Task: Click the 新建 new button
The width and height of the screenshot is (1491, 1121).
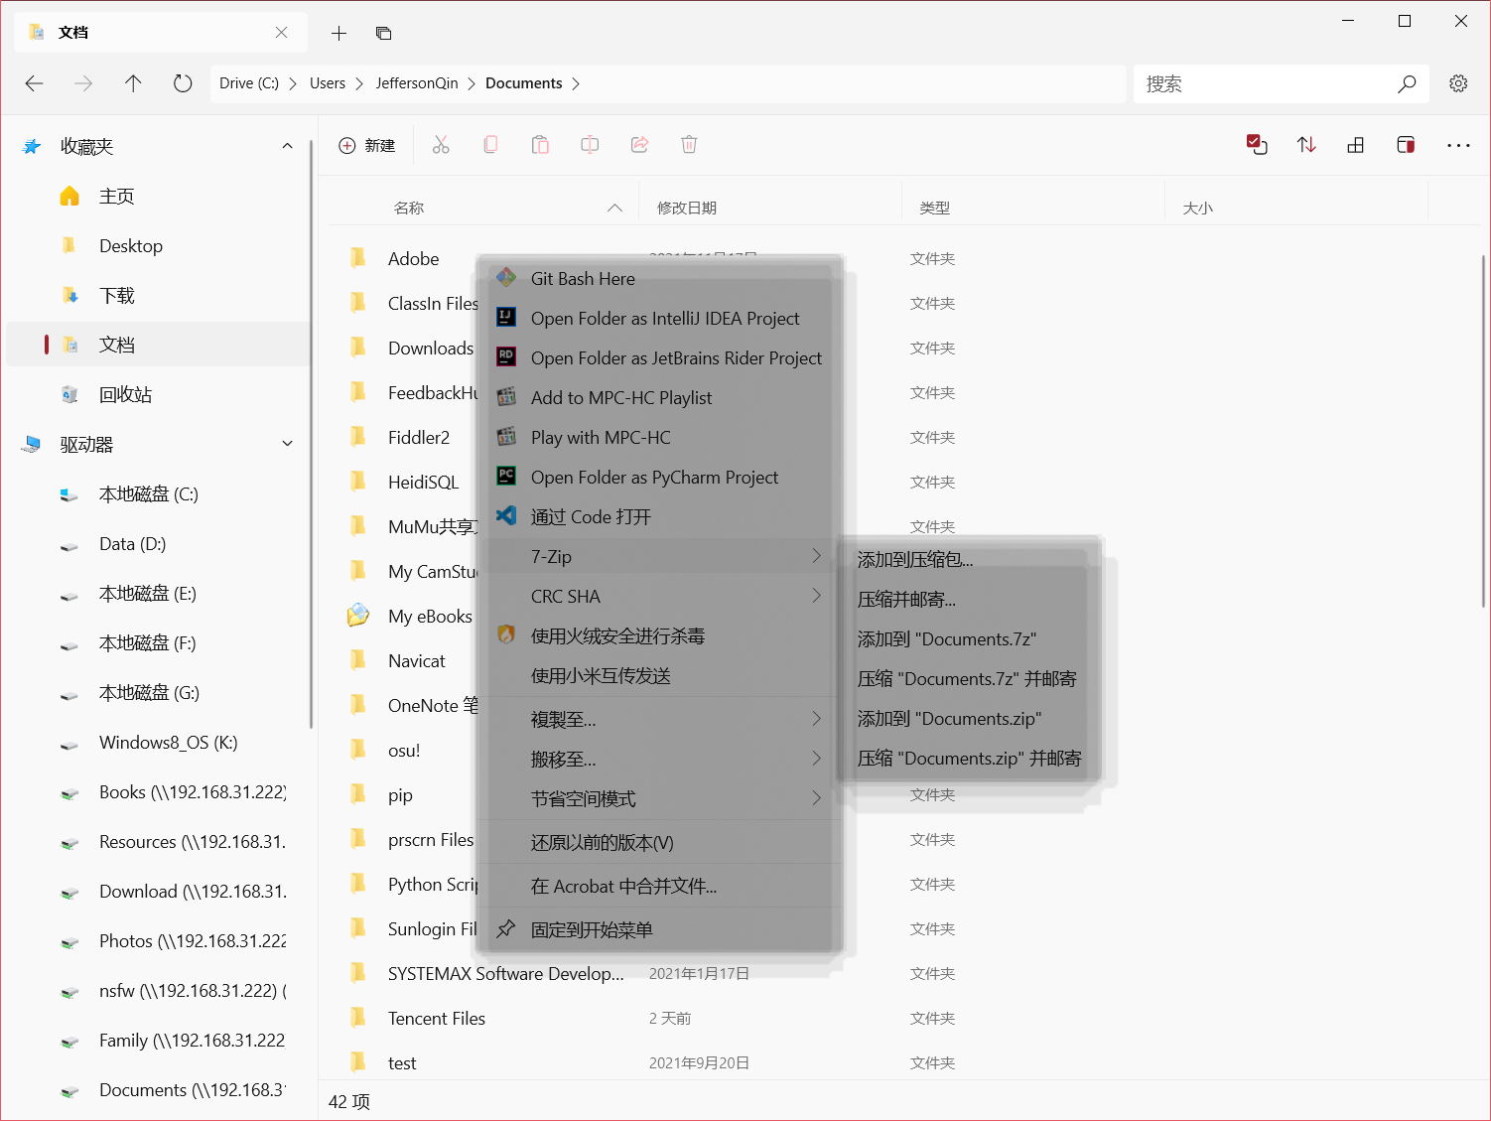Action: pyautogui.click(x=367, y=146)
